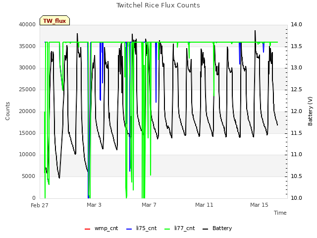Click the Mar 15 date tick label
The image size is (317, 238).
(x=259, y=205)
